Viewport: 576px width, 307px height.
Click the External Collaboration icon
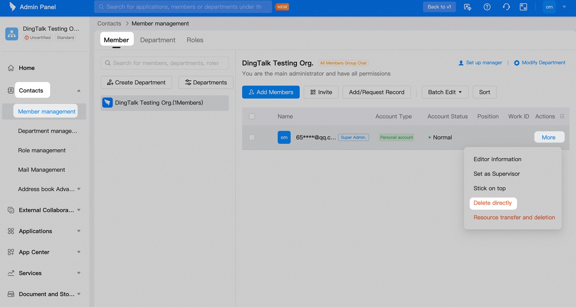(x=11, y=210)
